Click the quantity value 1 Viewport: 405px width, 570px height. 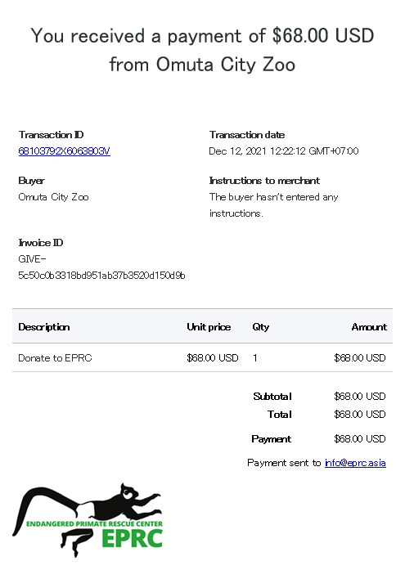click(255, 358)
